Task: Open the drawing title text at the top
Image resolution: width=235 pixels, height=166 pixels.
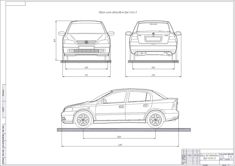Action: pos(117,12)
